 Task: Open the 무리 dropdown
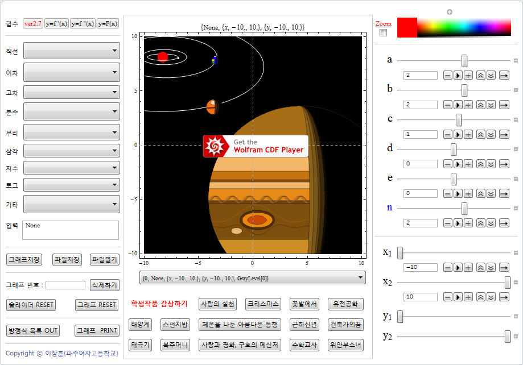pyautogui.click(x=71, y=132)
